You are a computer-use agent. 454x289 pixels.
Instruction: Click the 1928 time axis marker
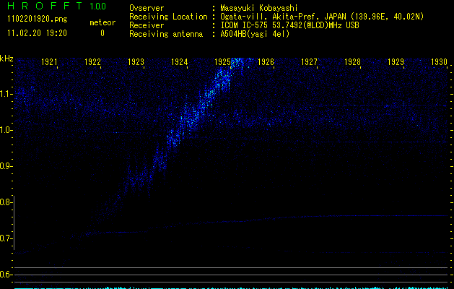(x=353, y=62)
